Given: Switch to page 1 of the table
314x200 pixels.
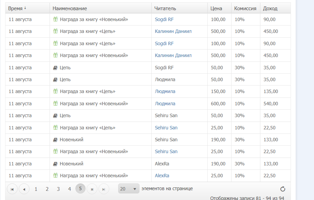Looking at the screenshot, I should point(36,189).
